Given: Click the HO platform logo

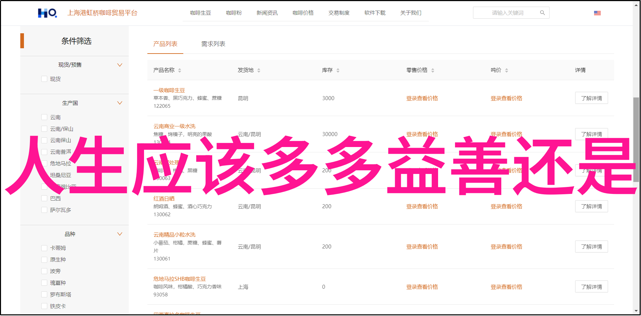Looking at the screenshot, I should (47, 13).
